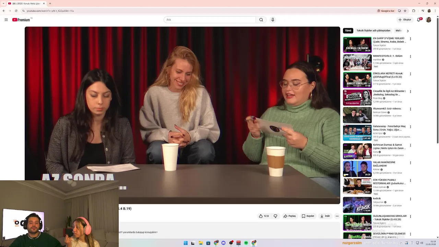
Task: Click the İndir download button
Action: [325, 216]
